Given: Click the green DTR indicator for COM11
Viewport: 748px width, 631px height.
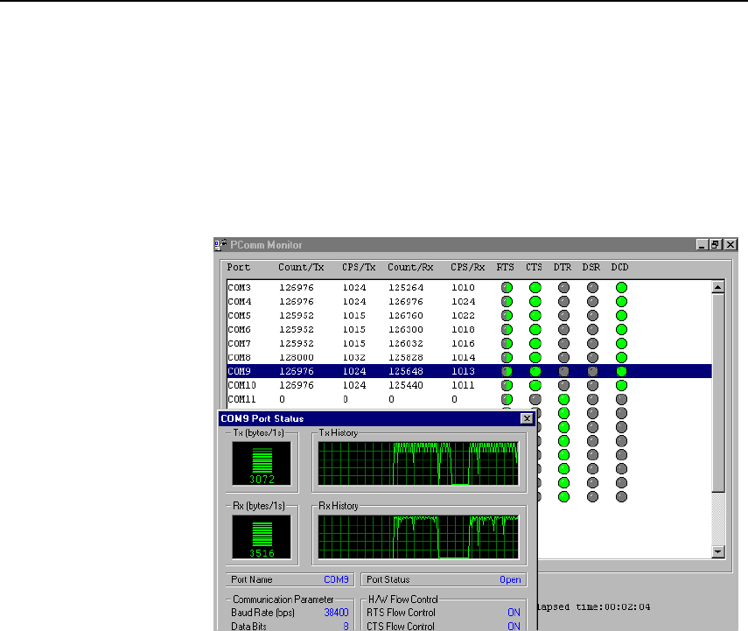Looking at the screenshot, I should (x=563, y=399).
